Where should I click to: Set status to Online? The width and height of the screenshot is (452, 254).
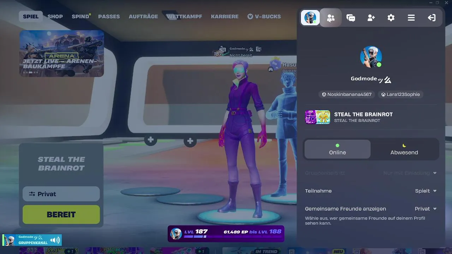[x=337, y=149]
